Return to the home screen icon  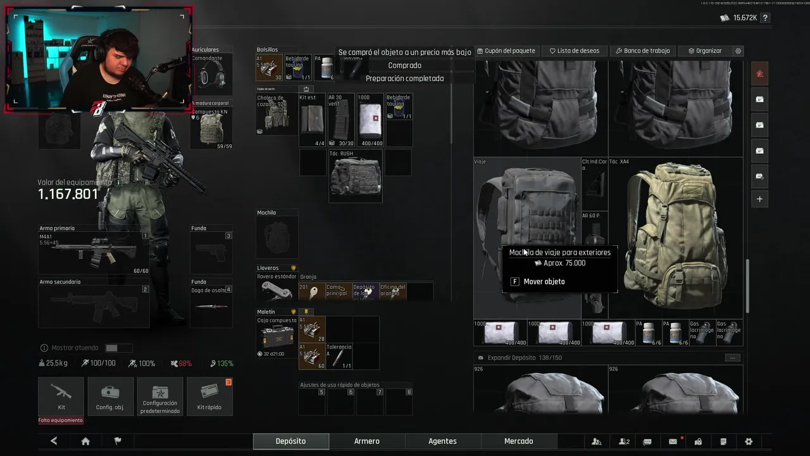coord(85,441)
